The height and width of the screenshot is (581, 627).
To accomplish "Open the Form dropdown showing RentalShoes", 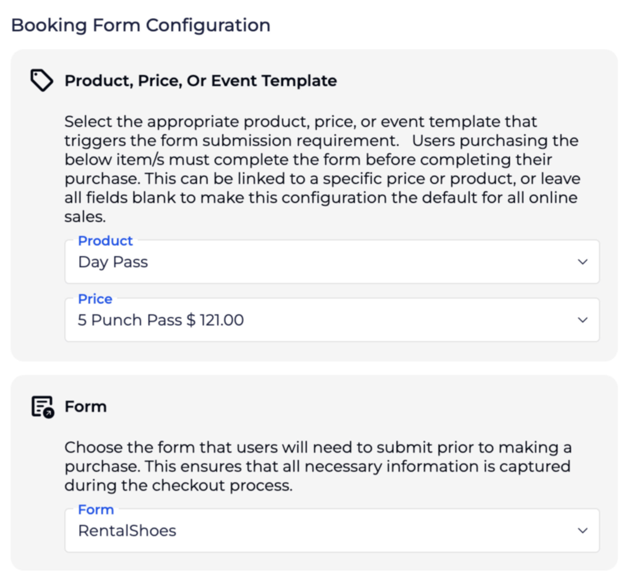I will tap(315, 531).
